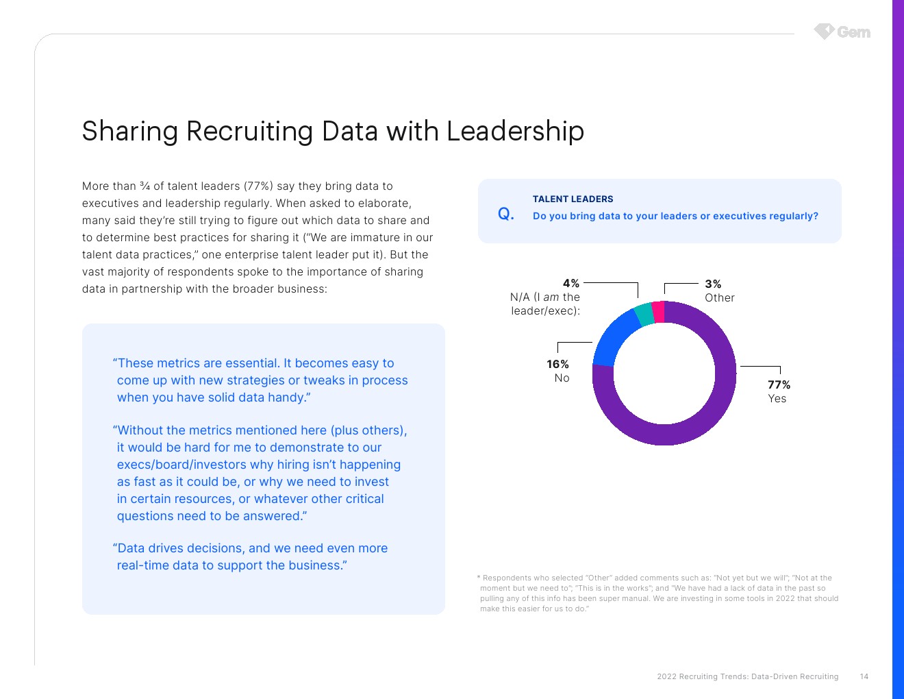Click the quote starting "These metrics are essential"
The height and width of the screenshot is (699, 904).
pos(260,380)
